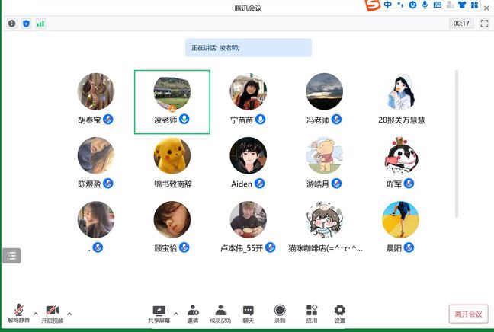Expand share options arrow beside 共享屏幕
The width and height of the screenshot is (494, 332).
point(176,312)
